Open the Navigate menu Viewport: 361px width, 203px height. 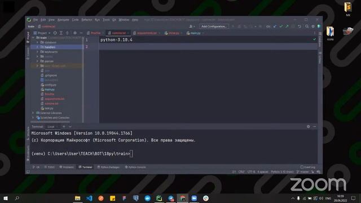pyautogui.click(x=63, y=20)
